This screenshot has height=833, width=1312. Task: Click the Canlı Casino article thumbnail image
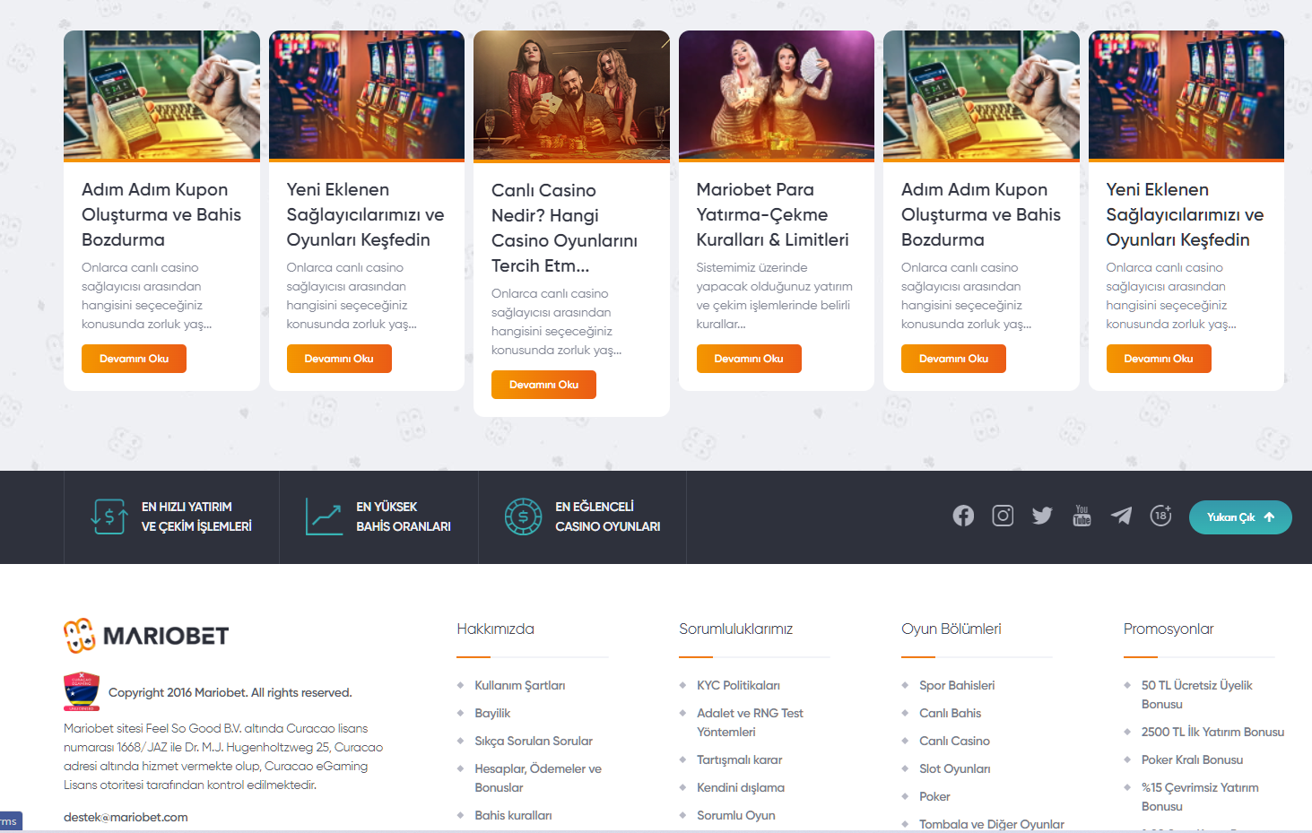pos(571,95)
